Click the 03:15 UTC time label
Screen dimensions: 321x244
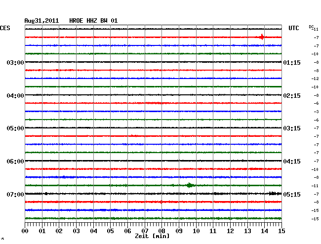point(292,128)
